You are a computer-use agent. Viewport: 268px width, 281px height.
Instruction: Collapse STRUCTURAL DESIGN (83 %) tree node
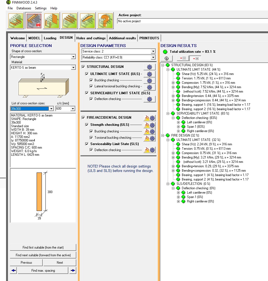coord(163,65)
